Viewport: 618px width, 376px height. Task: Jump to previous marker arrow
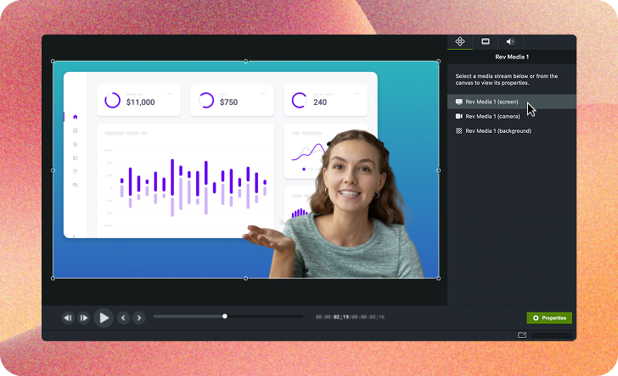pos(123,318)
